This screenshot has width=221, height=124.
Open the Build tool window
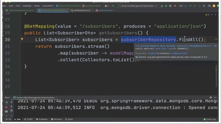pos(69,119)
